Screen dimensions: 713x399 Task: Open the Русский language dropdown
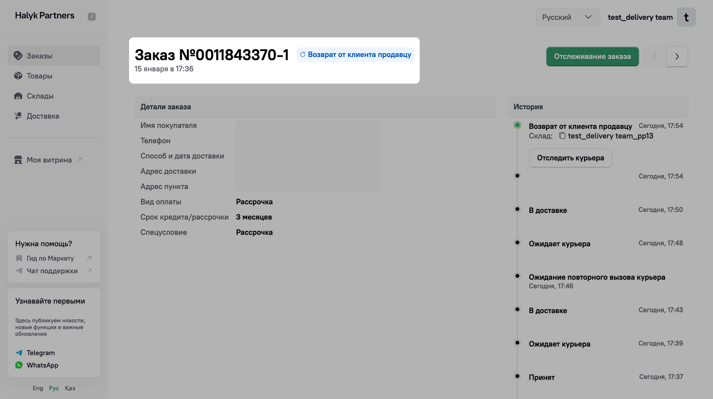(567, 17)
